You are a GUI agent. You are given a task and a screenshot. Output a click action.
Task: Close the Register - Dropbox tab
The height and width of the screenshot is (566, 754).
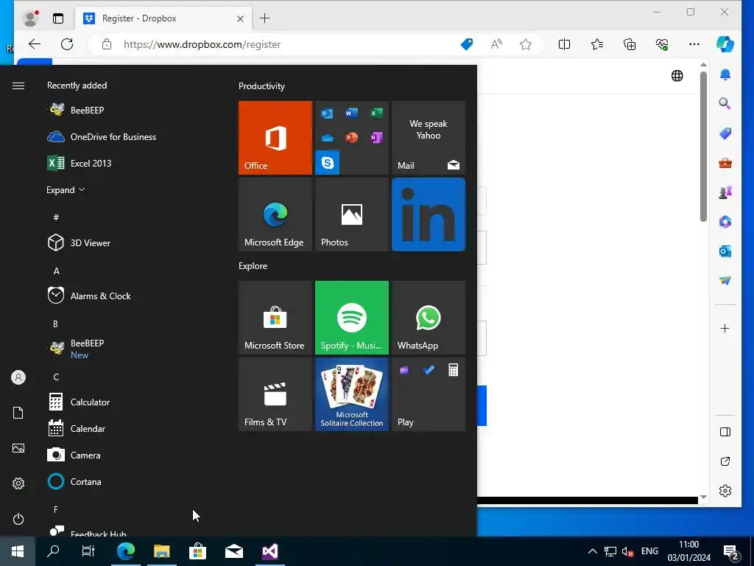point(241,18)
